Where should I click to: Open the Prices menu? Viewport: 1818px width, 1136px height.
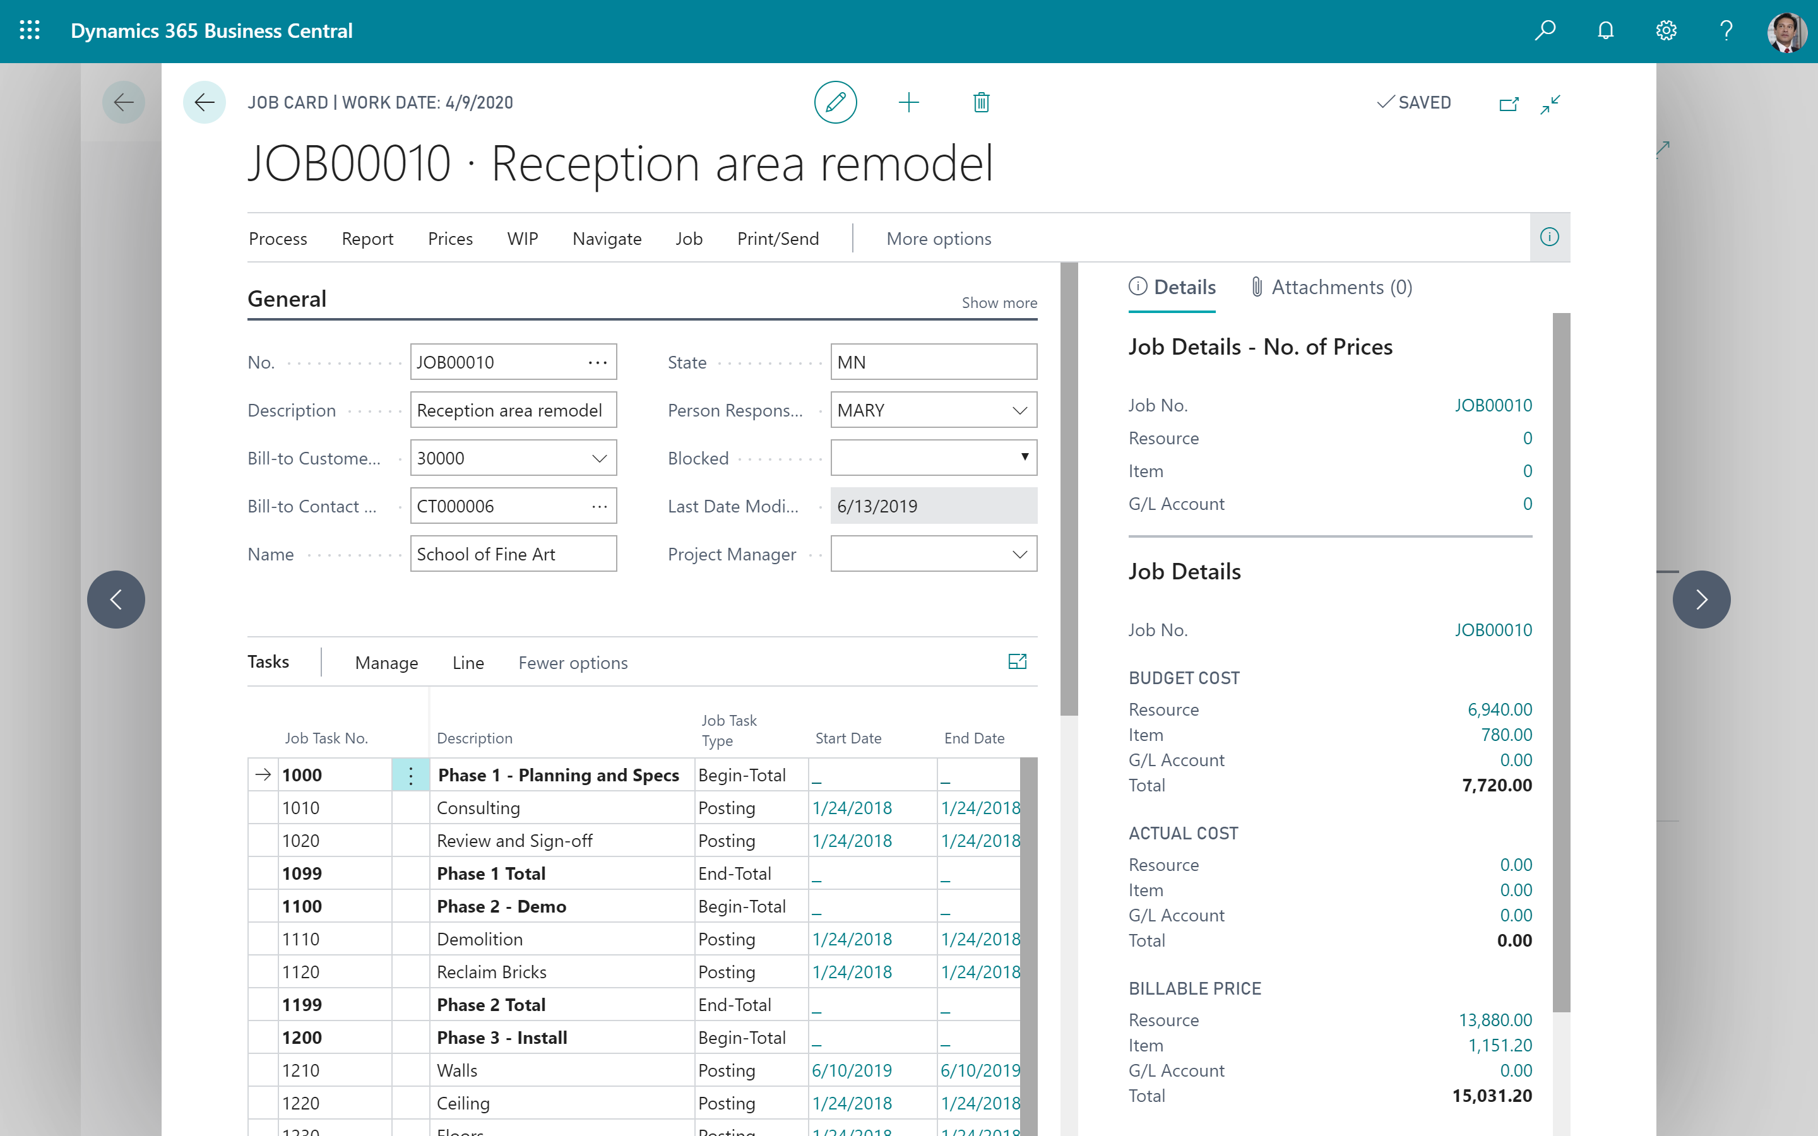coord(449,238)
